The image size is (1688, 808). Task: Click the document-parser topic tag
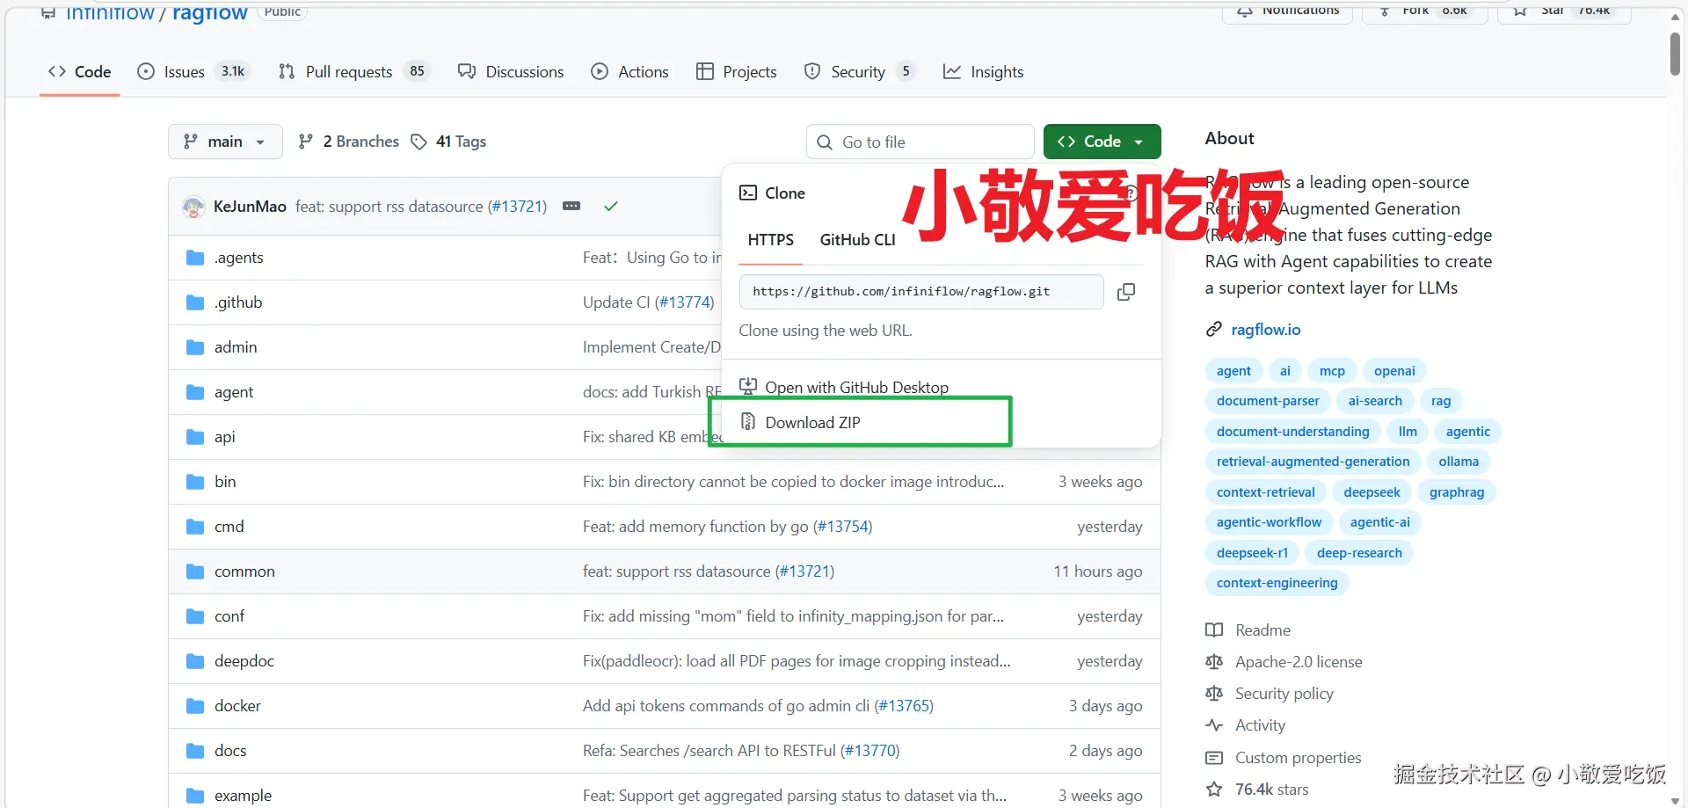tap(1268, 401)
